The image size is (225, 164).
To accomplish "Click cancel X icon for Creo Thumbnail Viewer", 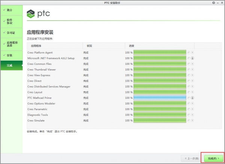I will pyautogui.click(x=192, y=70).
